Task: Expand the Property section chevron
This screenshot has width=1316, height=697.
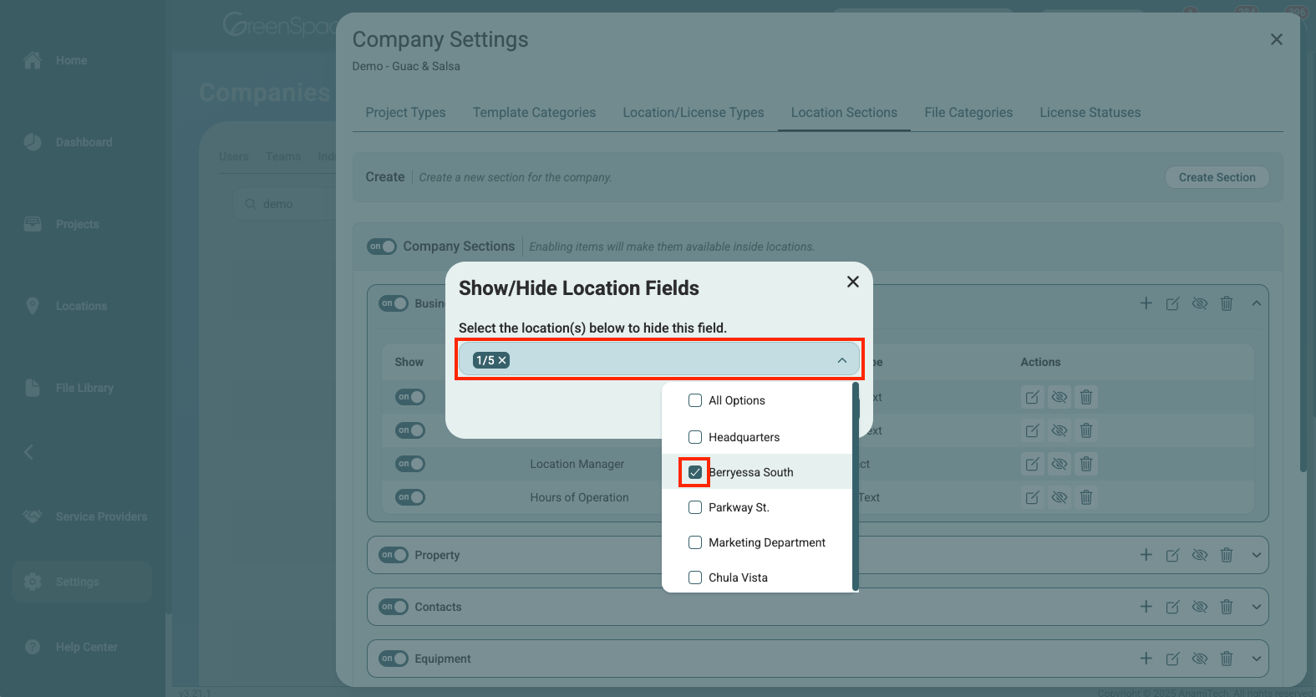Action: 1257,555
